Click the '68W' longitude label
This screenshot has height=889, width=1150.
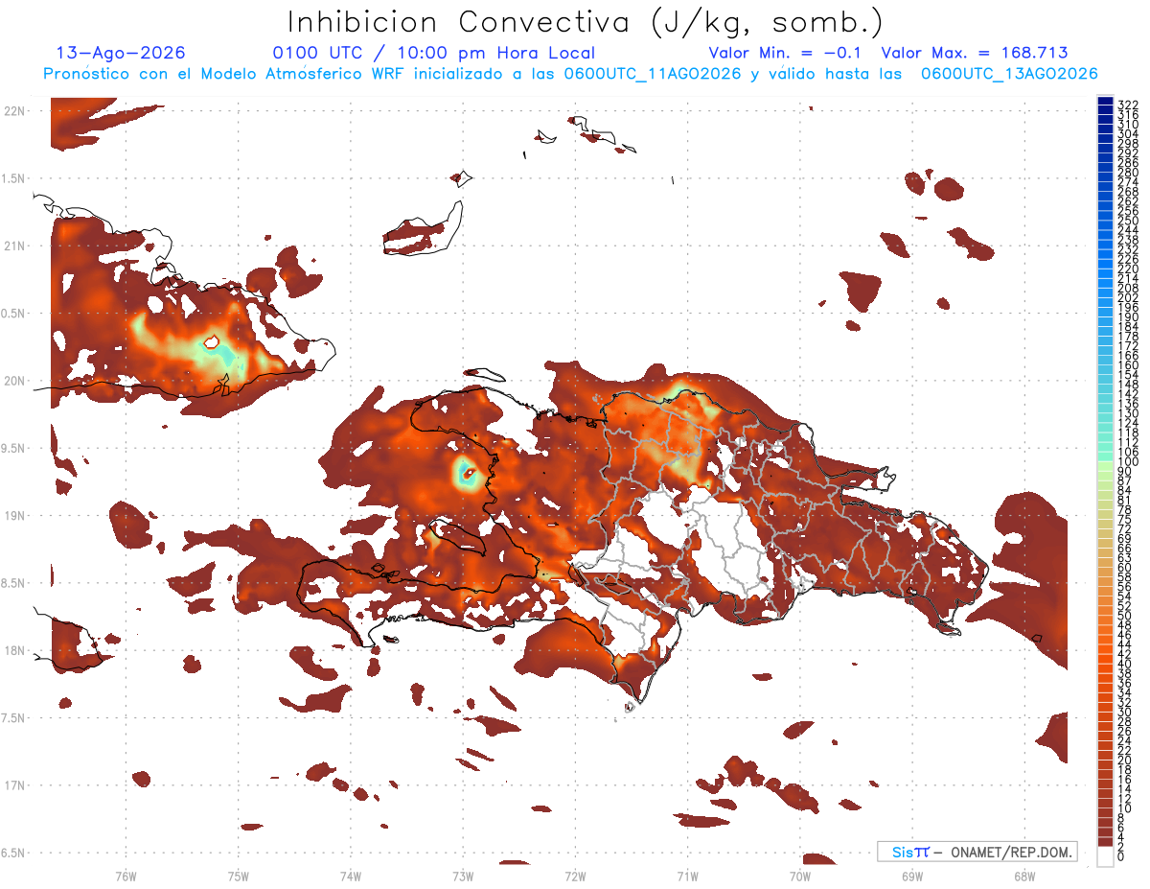pyautogui.click(x=1023, y=876)
